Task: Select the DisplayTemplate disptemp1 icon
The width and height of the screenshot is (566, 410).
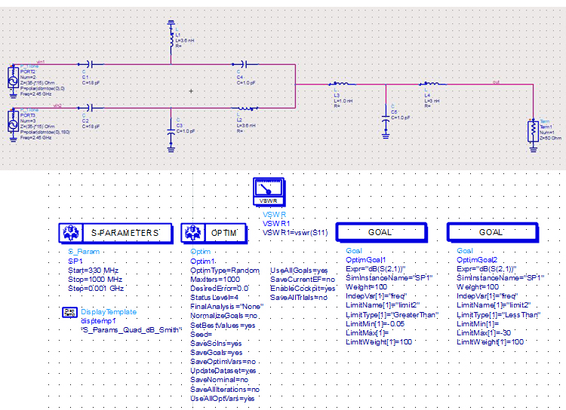Action: click(69, 312)
